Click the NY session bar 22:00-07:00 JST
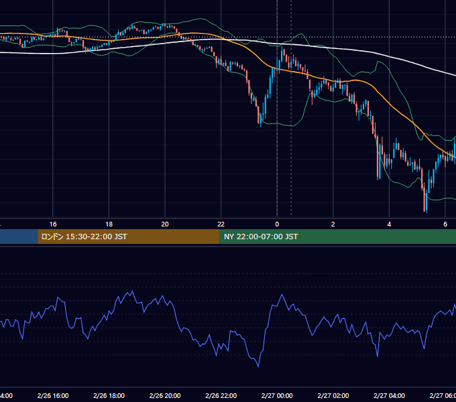456x402 pixels. (x=337, y=237)
